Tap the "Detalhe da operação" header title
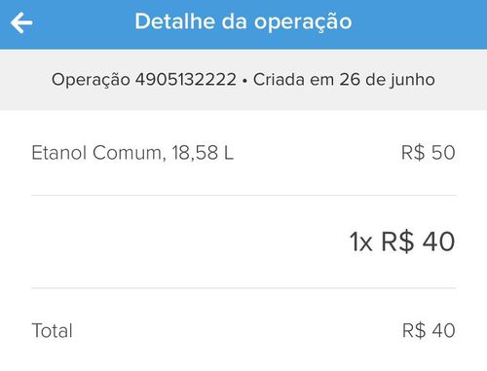 [x=243, y=22]
